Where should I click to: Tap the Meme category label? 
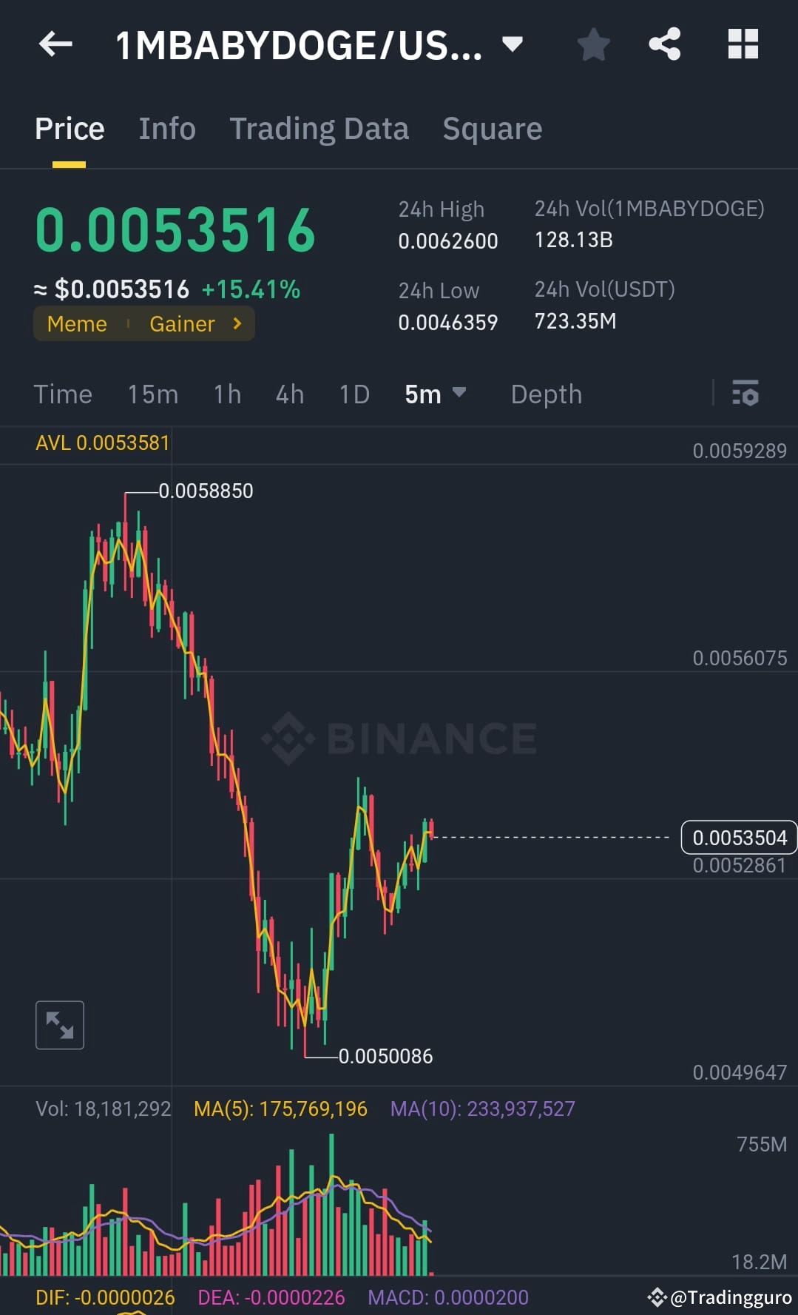click(76, 323)
